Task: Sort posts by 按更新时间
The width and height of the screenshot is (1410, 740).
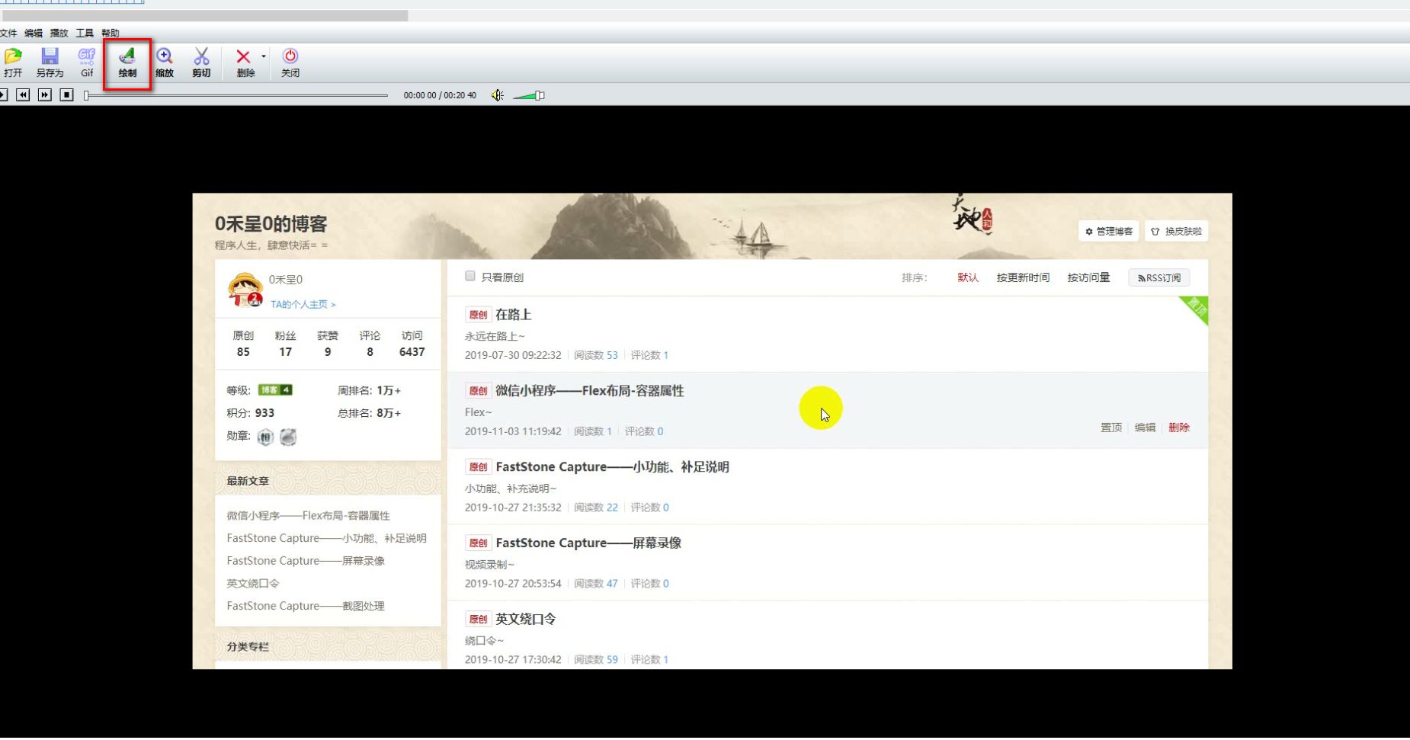Action: (1023, 277)
